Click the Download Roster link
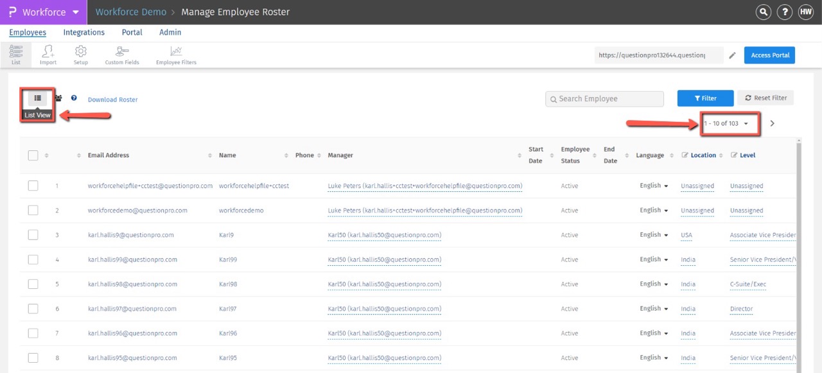The image size is (822, 373). point(113,100)
